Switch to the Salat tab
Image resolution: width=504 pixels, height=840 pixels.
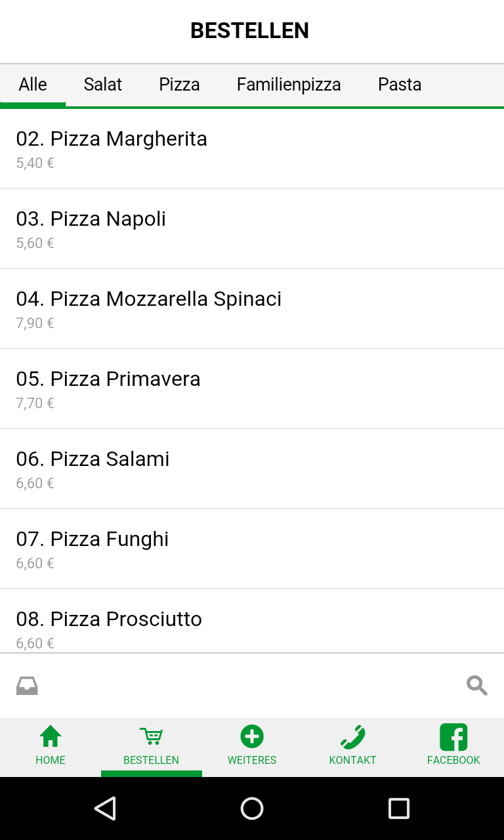pyautogui.click(x=103, y=85)
